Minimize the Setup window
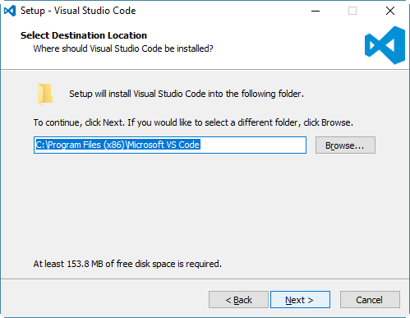The height and width of the screenshot is (318, 410). (x=316, y=11)
